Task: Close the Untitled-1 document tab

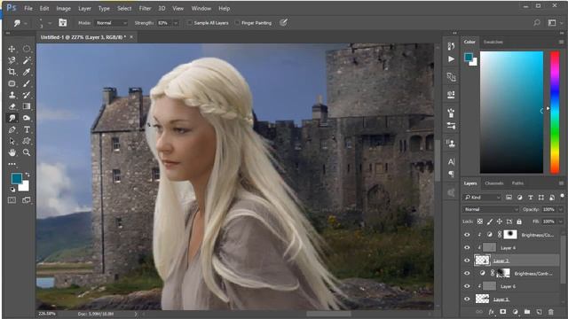Action: [131, 37]
